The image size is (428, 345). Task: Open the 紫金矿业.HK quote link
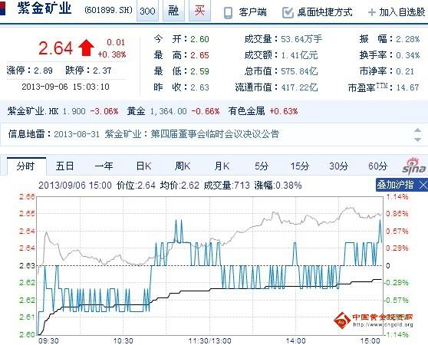33,111
